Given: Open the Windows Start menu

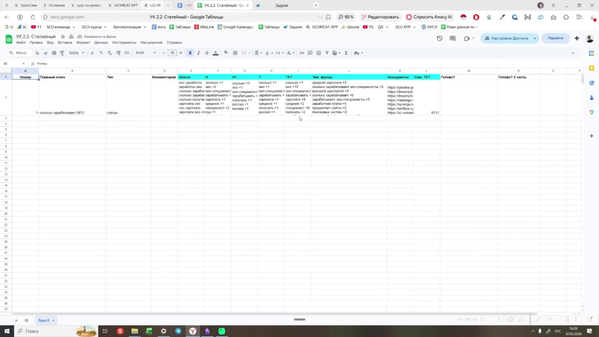Looking at the screenshot, I should pyautogui.click(x=7, y=331).
